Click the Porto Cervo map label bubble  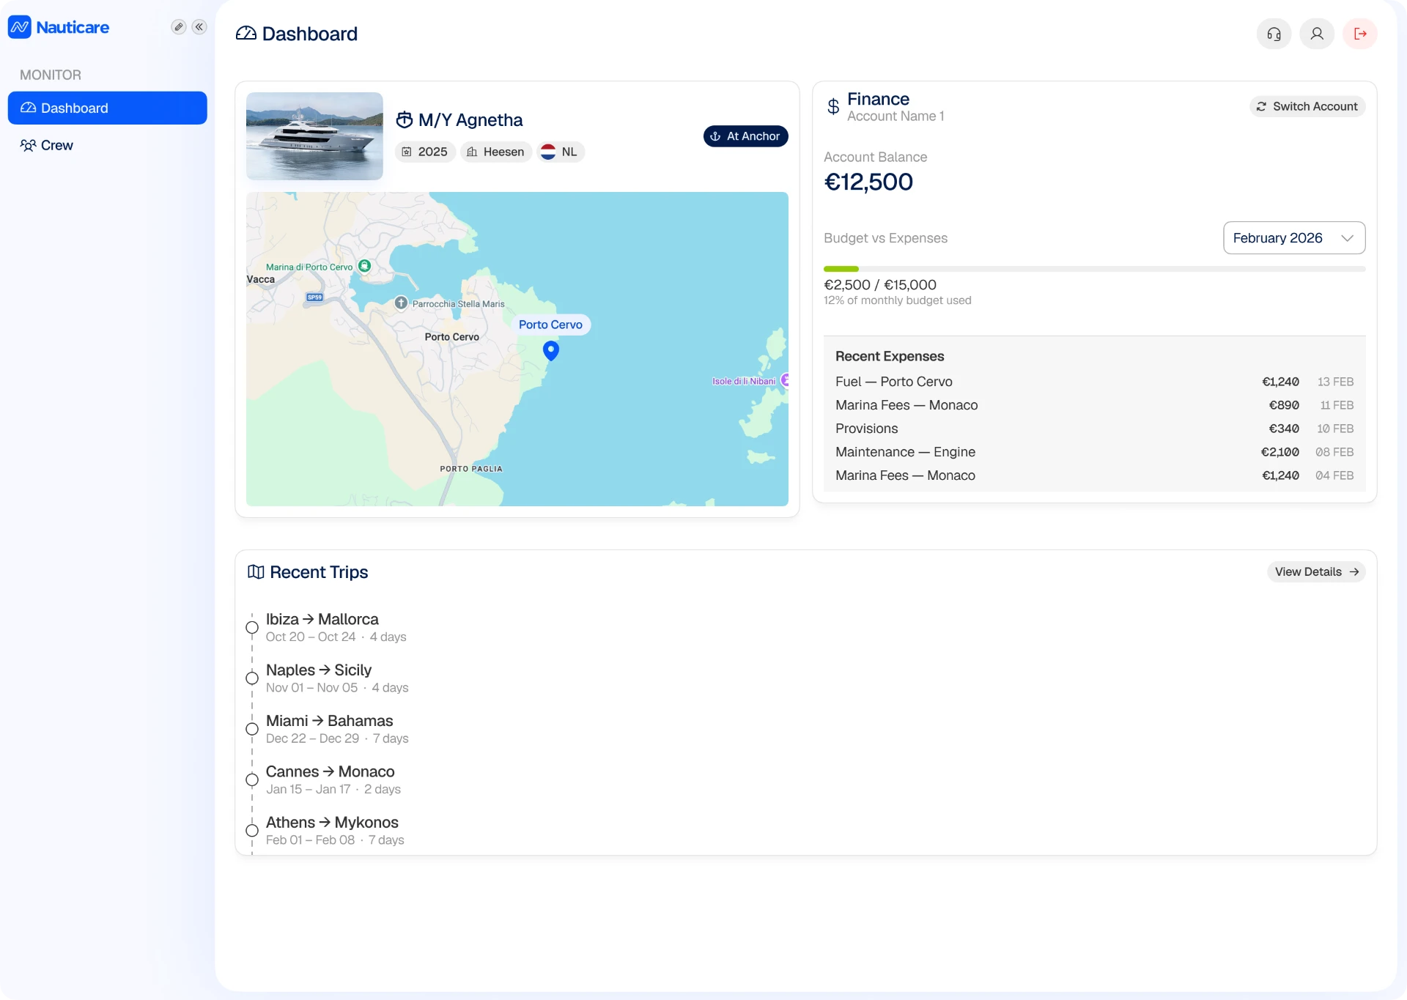[x=550, y=325]
